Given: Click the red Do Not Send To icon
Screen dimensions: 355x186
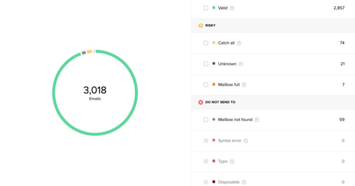Looking at the screenshot, I should tap(201, 102).
